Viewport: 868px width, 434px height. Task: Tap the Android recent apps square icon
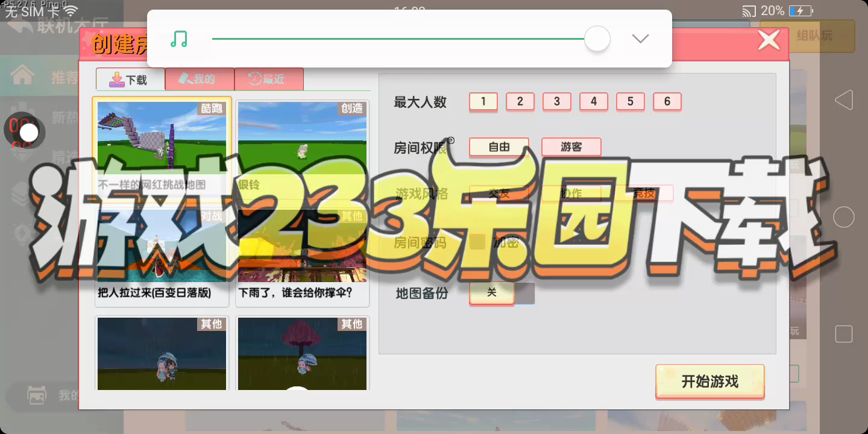(x=844, y=334)
